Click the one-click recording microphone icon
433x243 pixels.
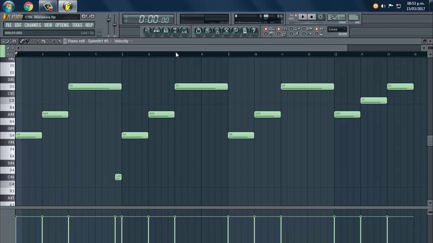235,31
